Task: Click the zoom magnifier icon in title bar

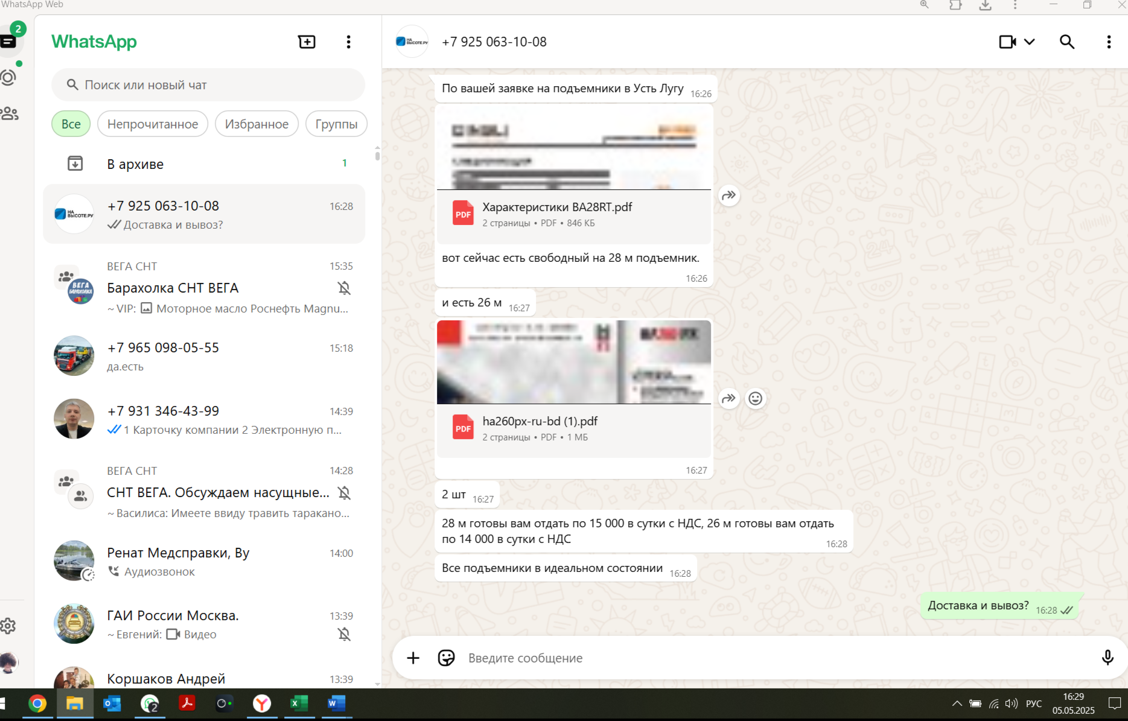Action: 924,5
